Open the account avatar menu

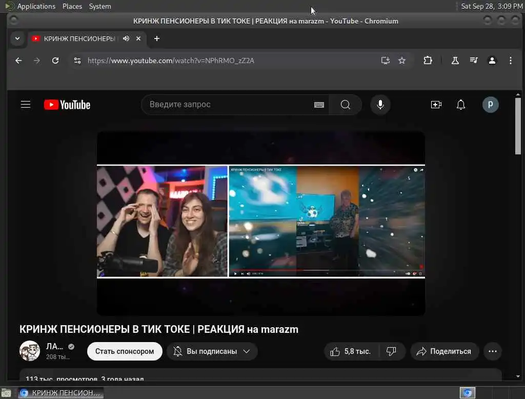point(490,105)
